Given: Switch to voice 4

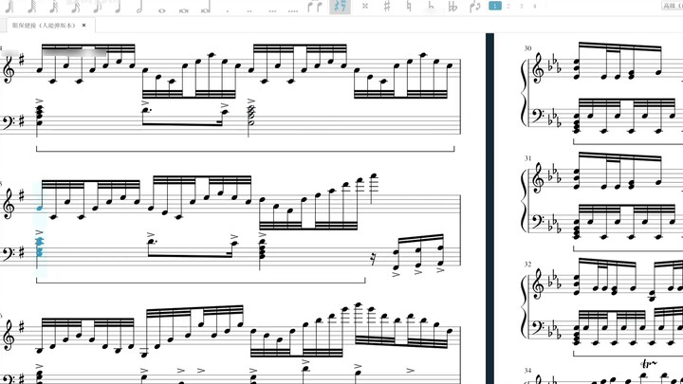Looking at the screenshot, I should click(535, 6).
